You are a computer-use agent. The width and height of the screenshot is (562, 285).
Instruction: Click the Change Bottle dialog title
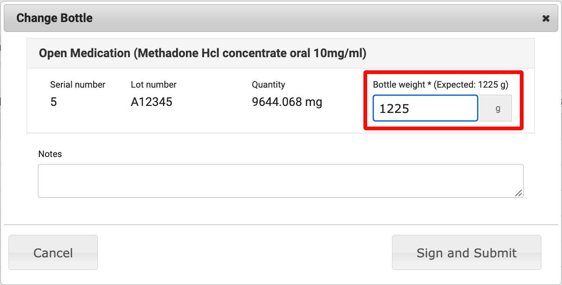click(54, 18)
